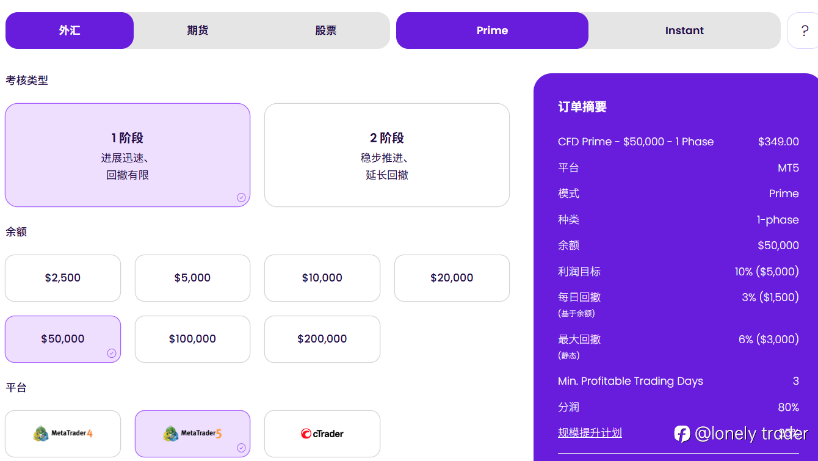The height and width of the screenshot is (461, 818).
Task: Switch to the 股票 tab
Action: coord(326,31)
